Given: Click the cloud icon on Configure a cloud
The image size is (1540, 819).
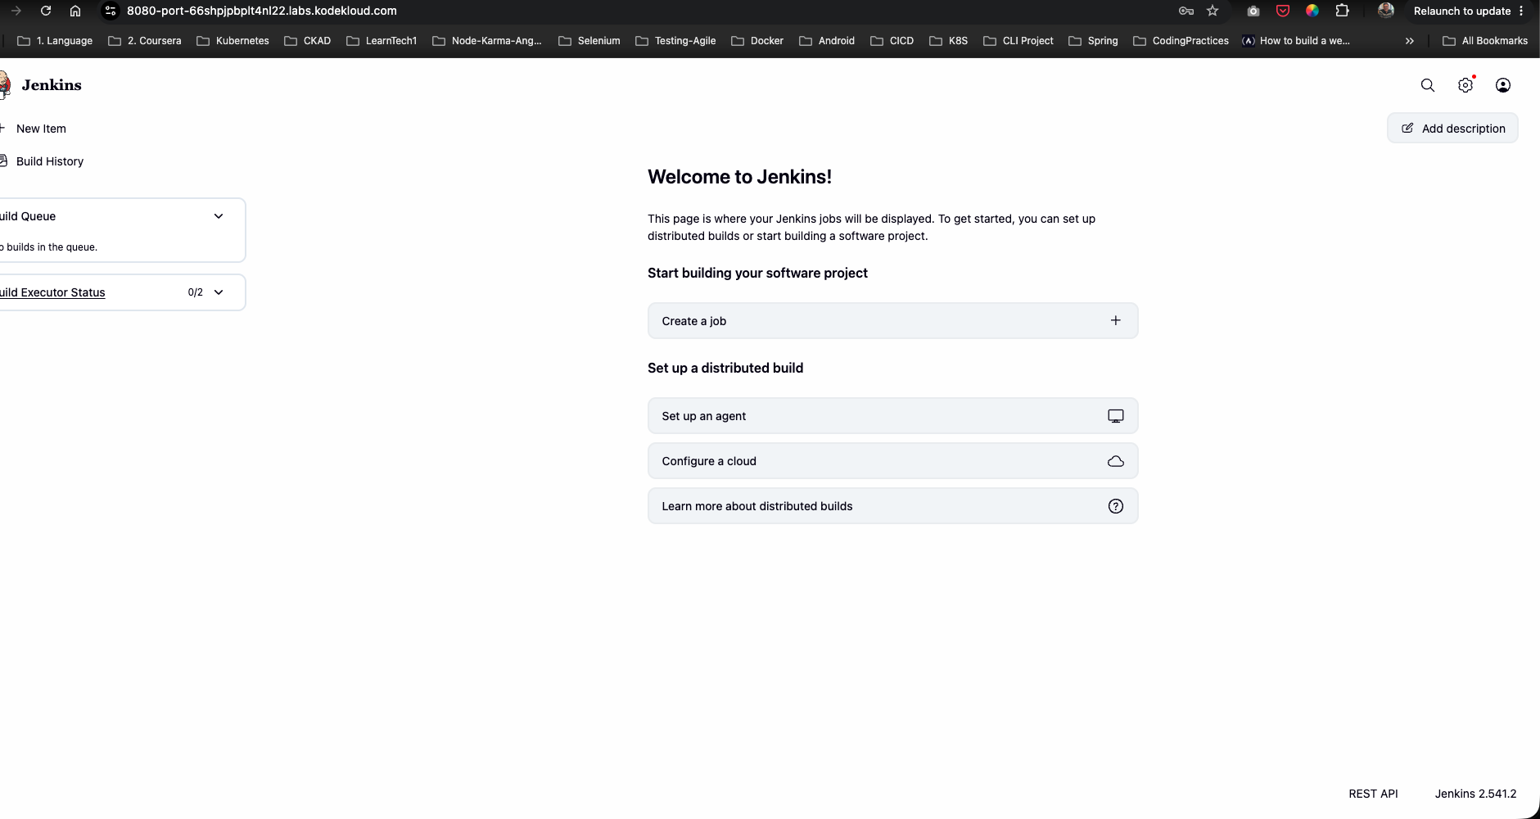Looking at the screenshot, I should (1115, 461).
